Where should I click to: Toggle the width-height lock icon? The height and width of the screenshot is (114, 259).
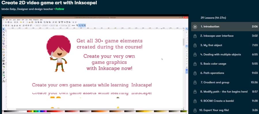pos(57,25)
